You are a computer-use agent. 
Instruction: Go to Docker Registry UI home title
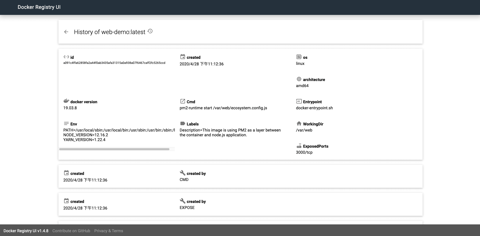coord(39,7)
